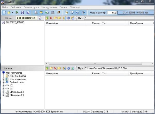Expand the CD привод(E:) node
The width and height of the screenshot is (155, 114).
pos(3,92)
